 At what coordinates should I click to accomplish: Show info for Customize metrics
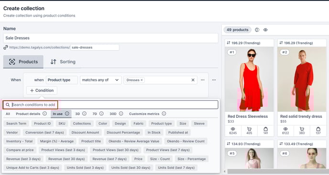coord(164,113)
